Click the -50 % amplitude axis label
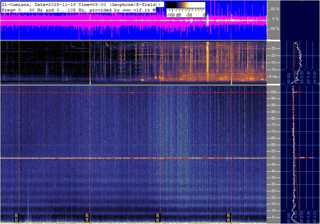The height and width of the screenshot is (224, 320). point(274,29)
